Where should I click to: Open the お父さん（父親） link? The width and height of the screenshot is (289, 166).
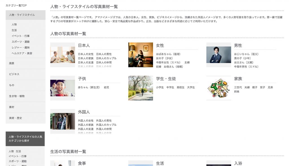pyautogui.click(x=244, y=62)
